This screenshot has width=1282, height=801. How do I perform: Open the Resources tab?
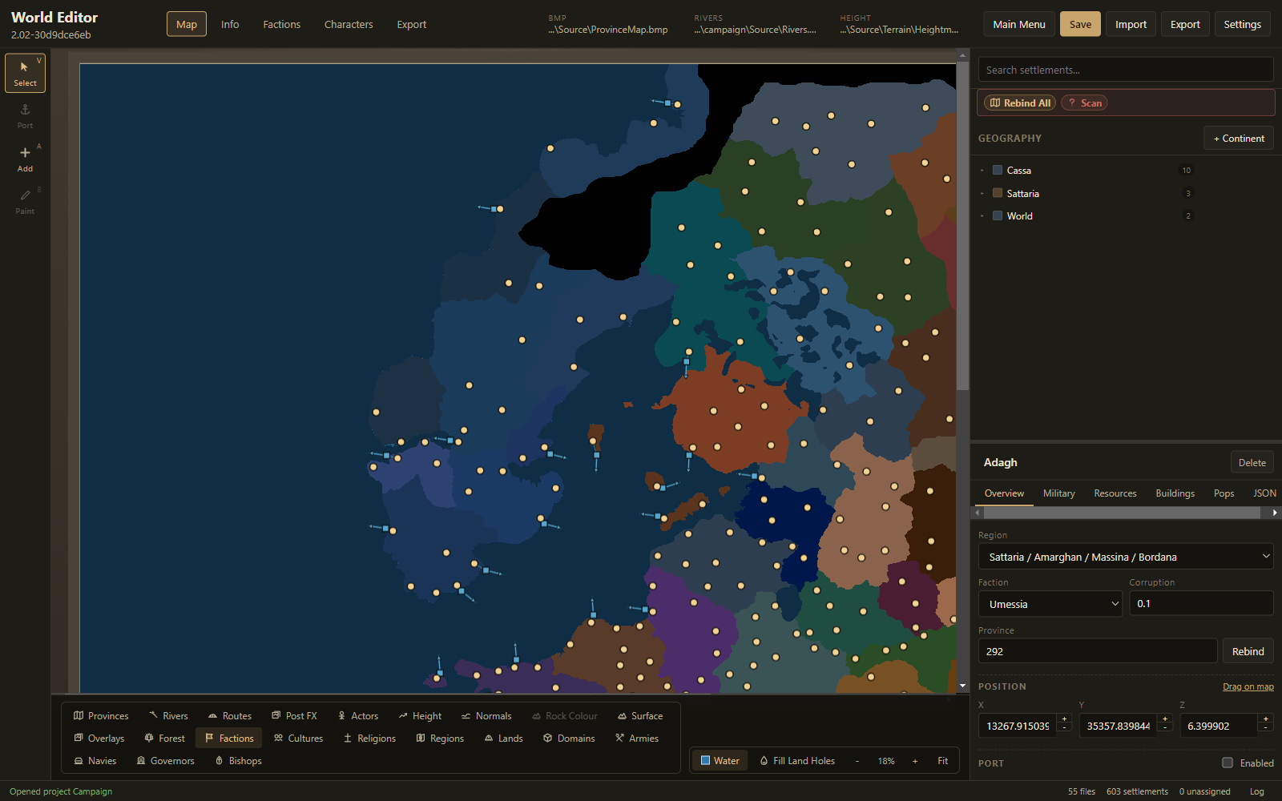1115,493
